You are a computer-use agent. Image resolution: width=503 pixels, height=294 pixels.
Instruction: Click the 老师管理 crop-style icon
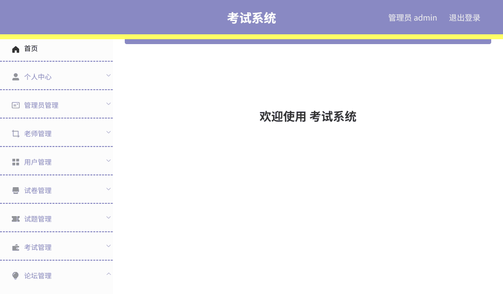click(15, 133)
